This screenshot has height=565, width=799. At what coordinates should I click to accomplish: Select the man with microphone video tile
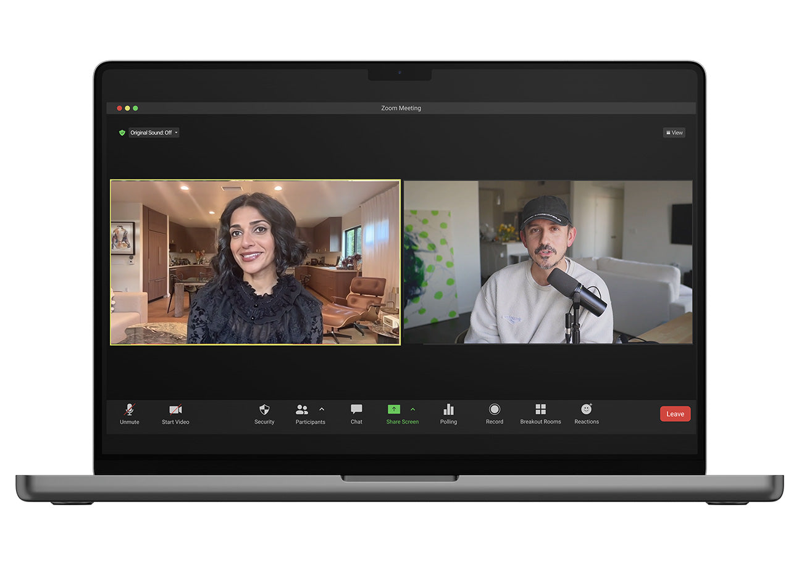point(548,262)
